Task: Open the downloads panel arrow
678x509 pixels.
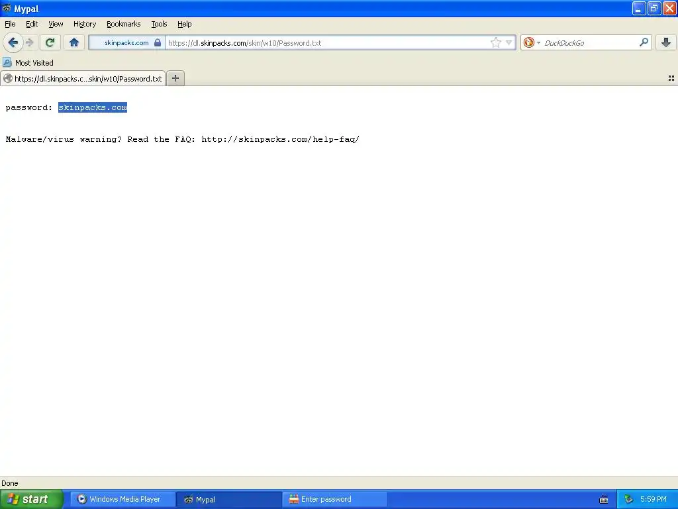Action: click(666, 42)
